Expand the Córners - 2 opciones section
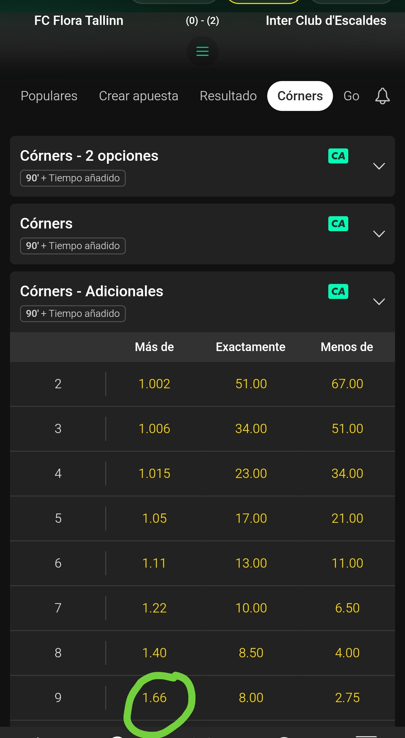 tap(379, 166)
